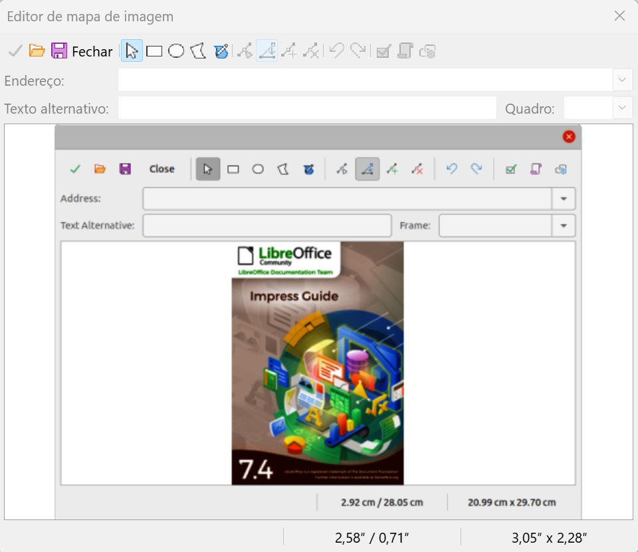
Task: Click the Frame dropdown arrow in the embedded dialog
Action: coord(564,225)
